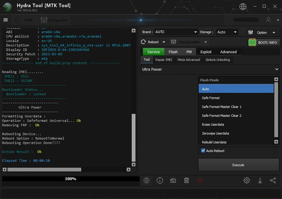The image size is (282, 199).
Task: Select the Tool sub-tab
Action: coord(146,59)
